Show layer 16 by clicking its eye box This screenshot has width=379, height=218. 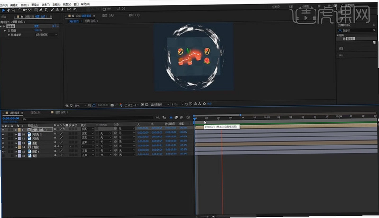pos(3,156)
